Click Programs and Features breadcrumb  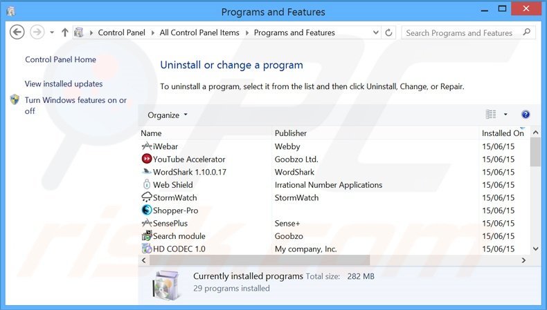click(294, 32)
